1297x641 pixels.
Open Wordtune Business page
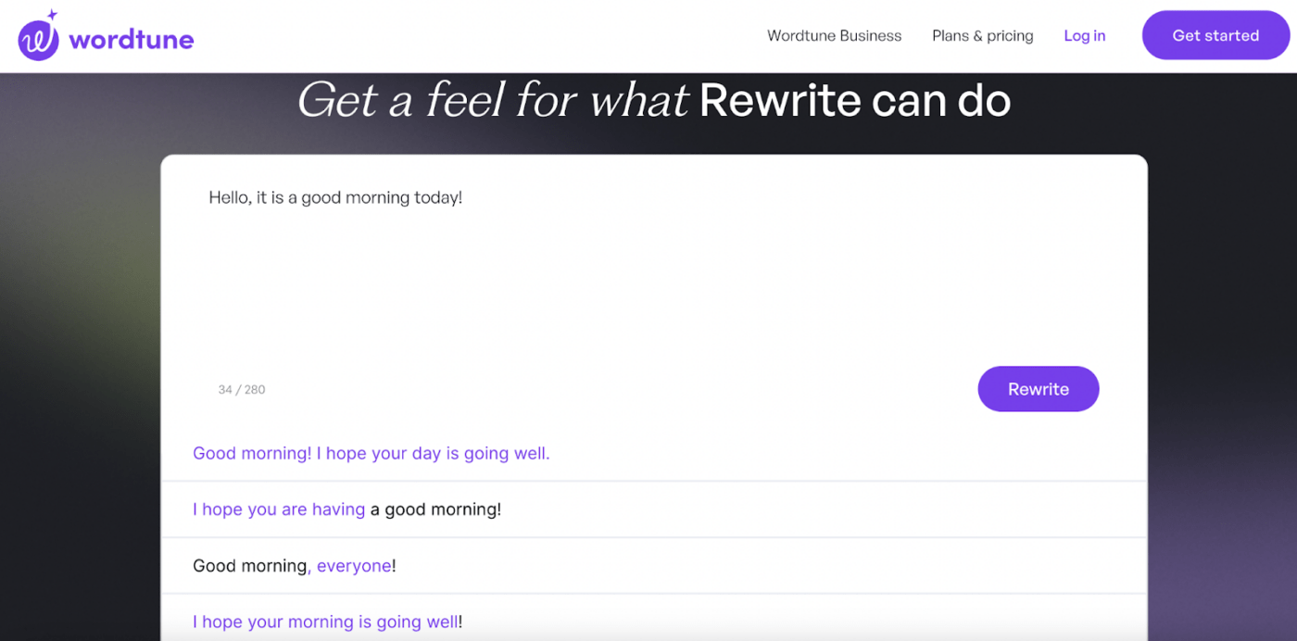click(834, 36)
